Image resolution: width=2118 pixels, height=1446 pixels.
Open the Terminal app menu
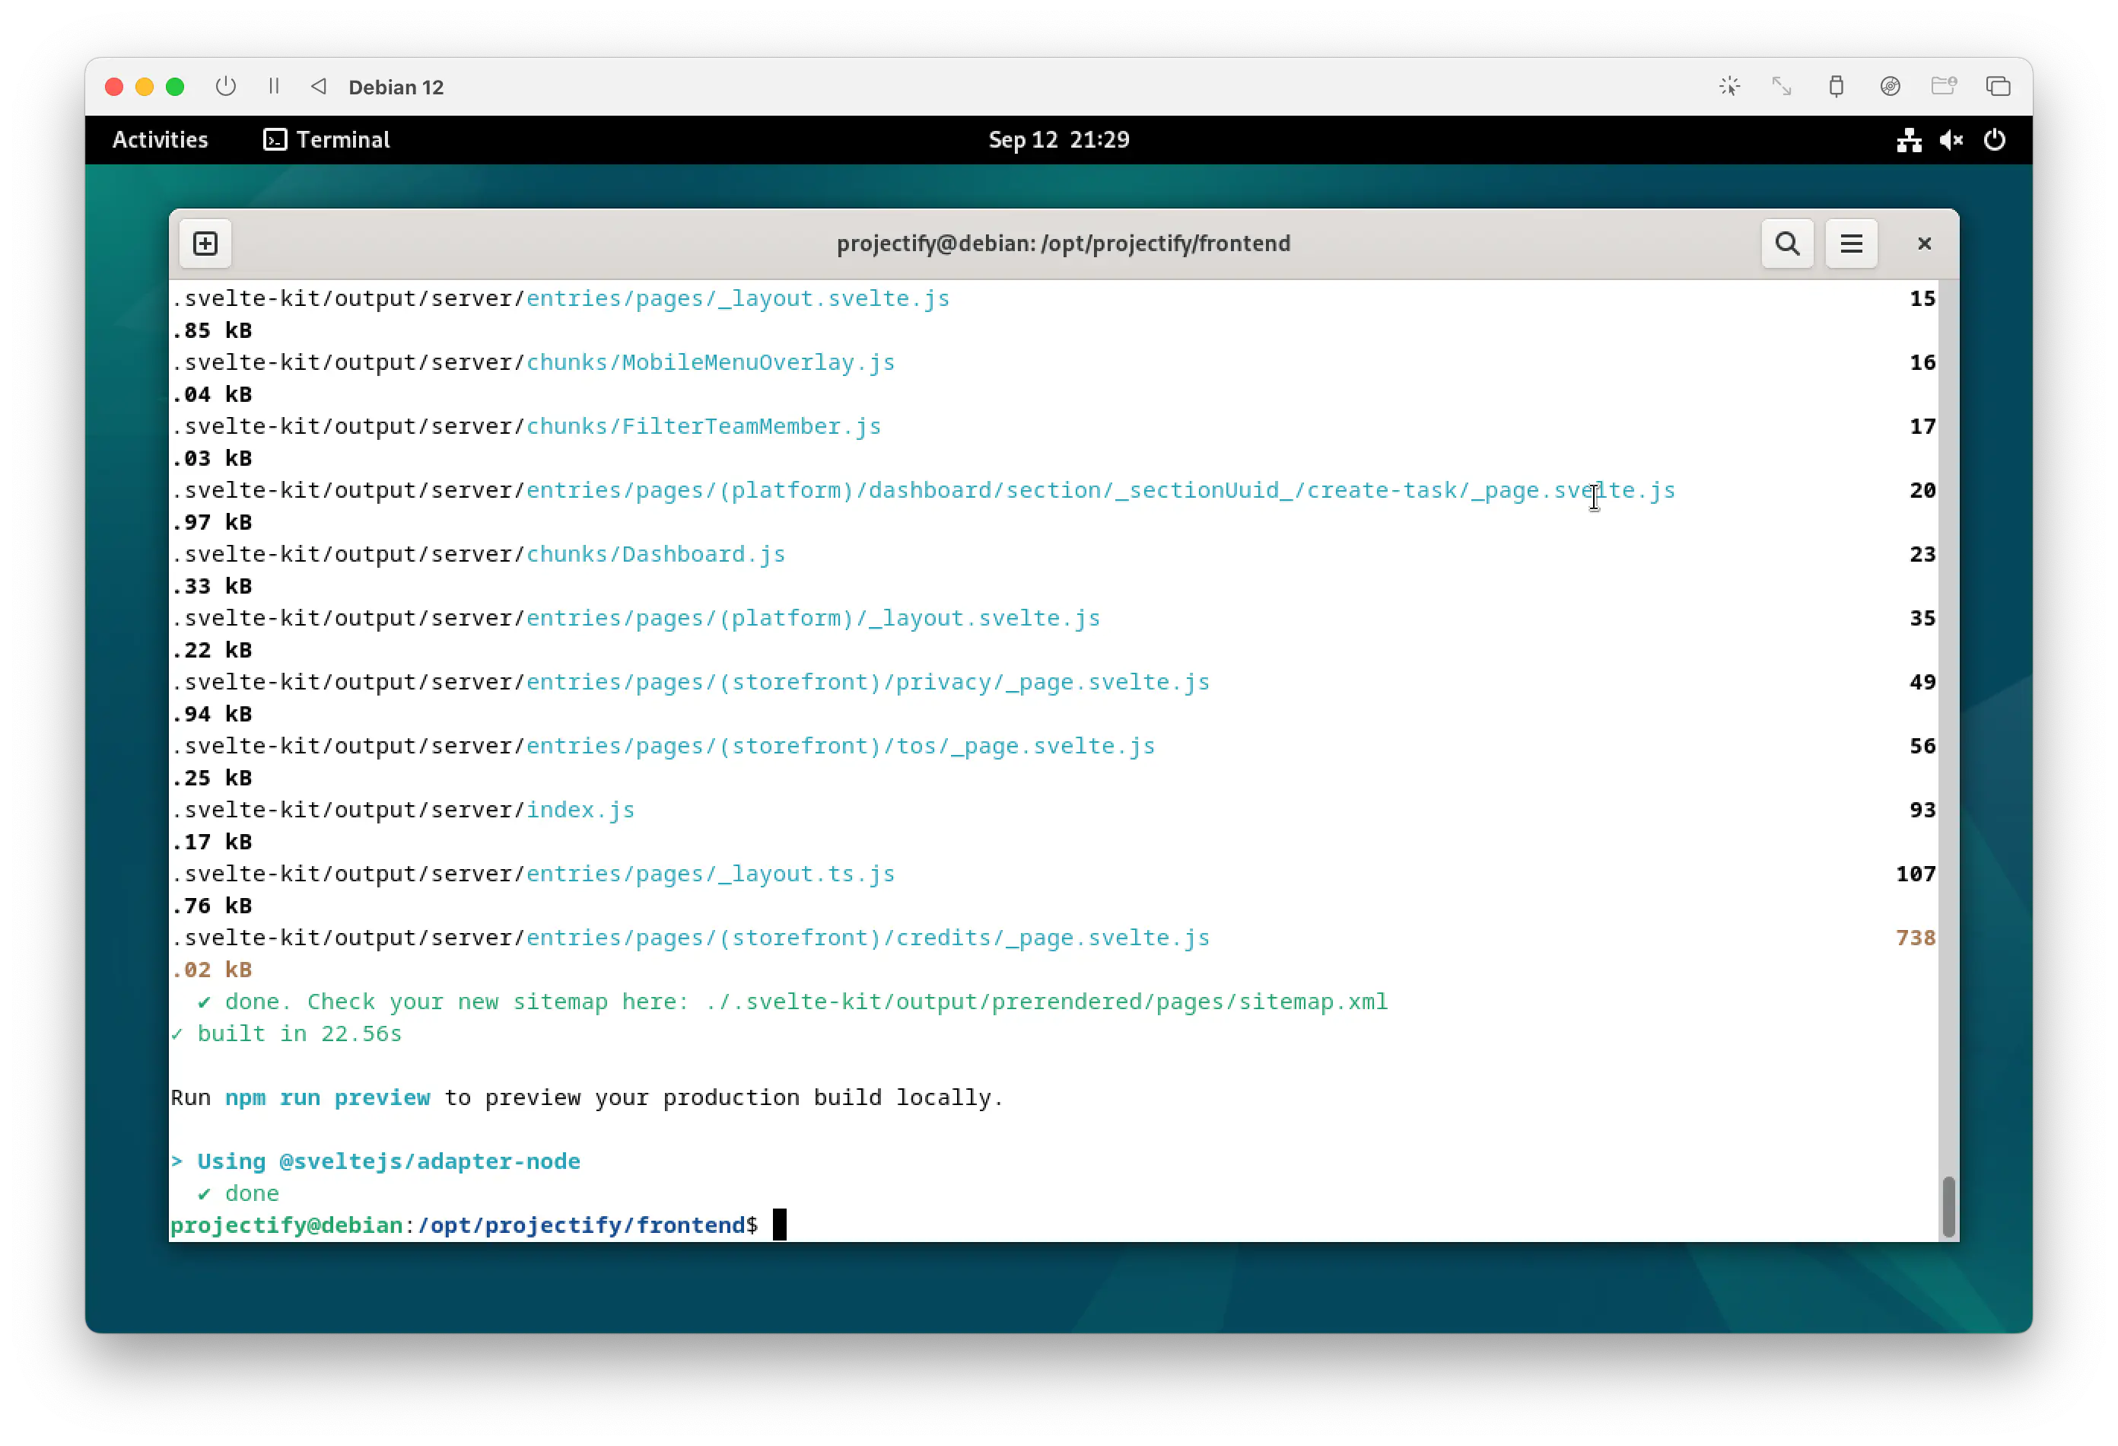click(x=326, y=139)
